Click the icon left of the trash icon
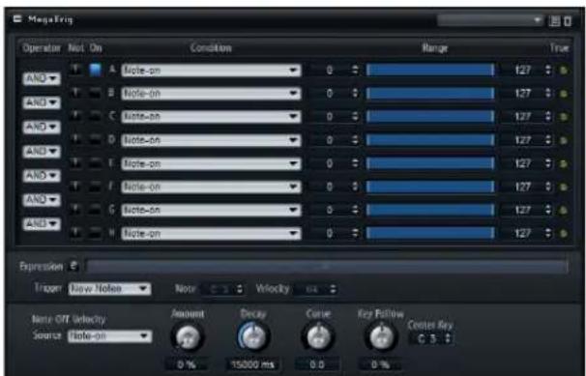586x376 pixels. pyautogui.click(x=555, y=21)
